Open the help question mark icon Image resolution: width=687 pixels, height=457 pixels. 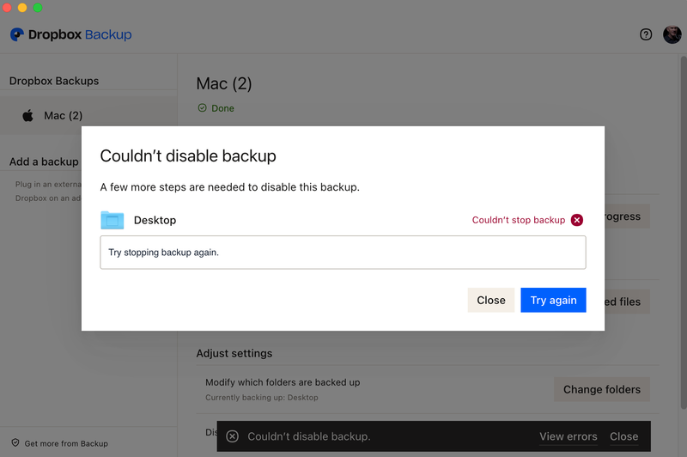[646, 34]
